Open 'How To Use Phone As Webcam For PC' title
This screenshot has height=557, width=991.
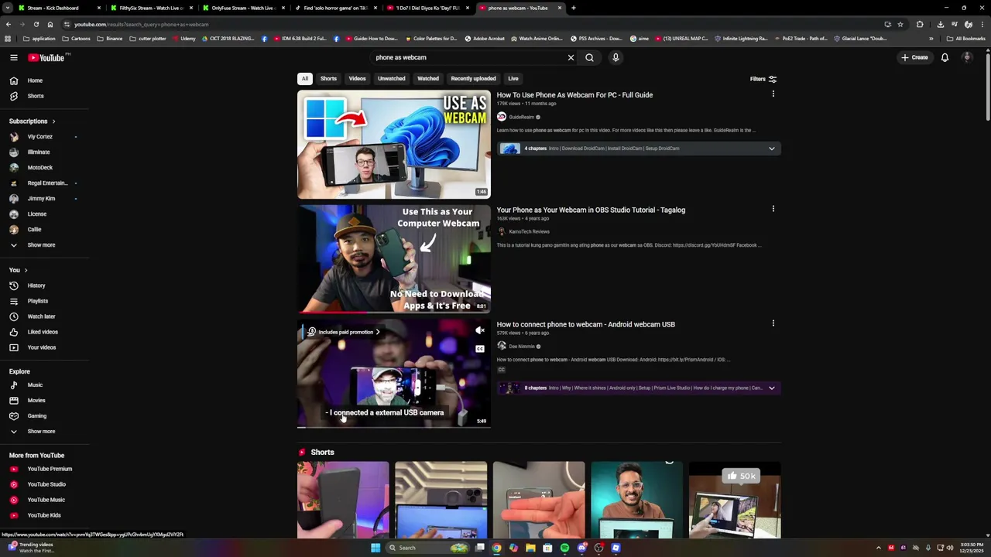click(x=574, y=95)
